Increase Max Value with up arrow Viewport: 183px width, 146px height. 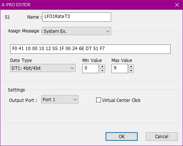coord(131,66)
